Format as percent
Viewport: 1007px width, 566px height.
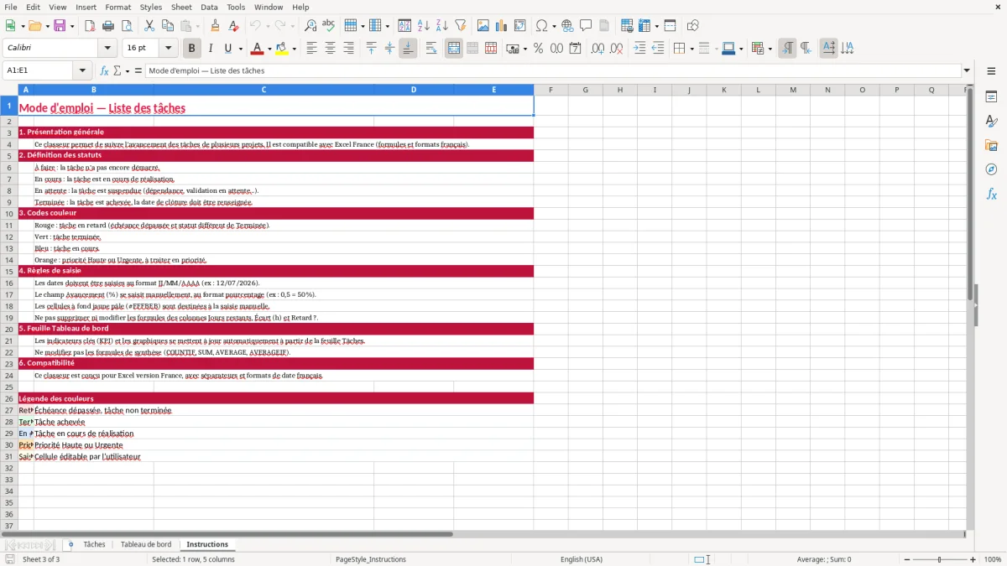[538, 49]
